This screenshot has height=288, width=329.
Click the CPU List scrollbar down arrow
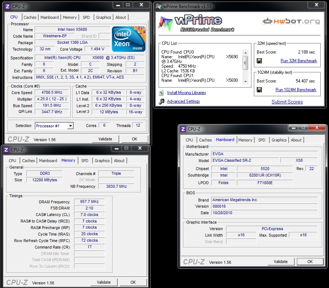(246, 81)
